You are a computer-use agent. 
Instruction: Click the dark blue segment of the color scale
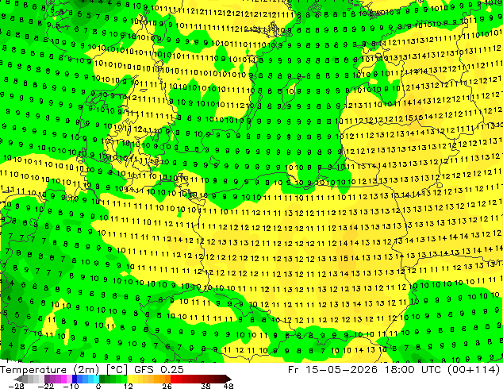tap(75, 379)
